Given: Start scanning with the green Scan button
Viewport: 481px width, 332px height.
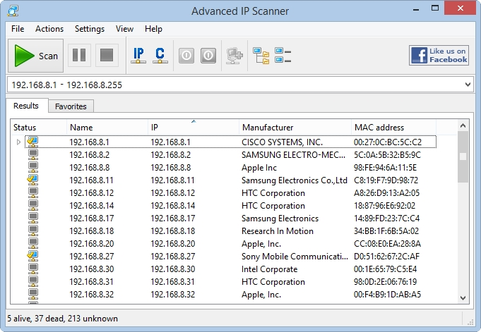Looking at the screenshot, I should click(x=35, y=56).
